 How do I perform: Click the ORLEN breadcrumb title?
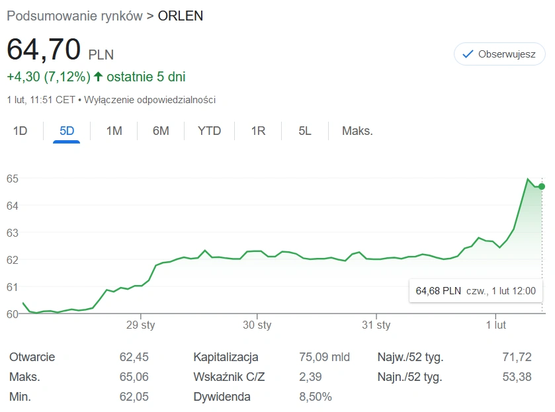click(x=181, y=16)
